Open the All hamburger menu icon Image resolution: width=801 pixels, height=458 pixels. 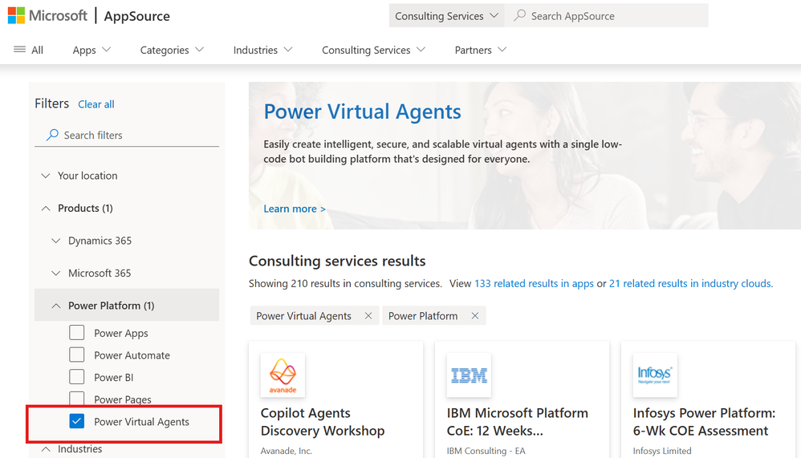(x=19, y=50)
